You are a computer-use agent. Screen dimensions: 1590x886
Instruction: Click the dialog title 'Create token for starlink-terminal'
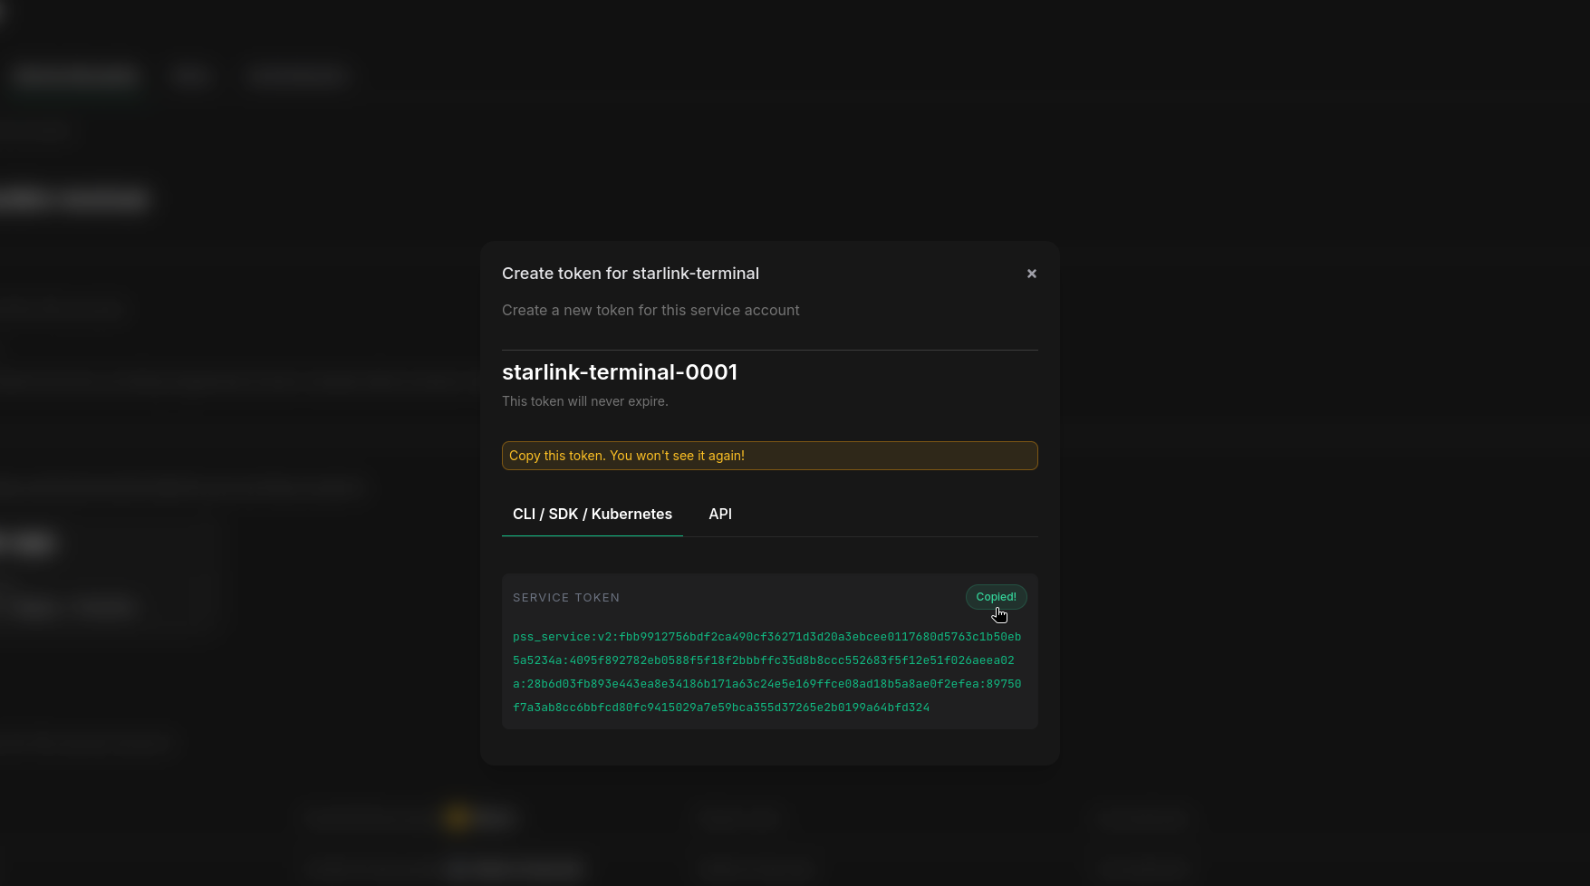pos(631,273)
